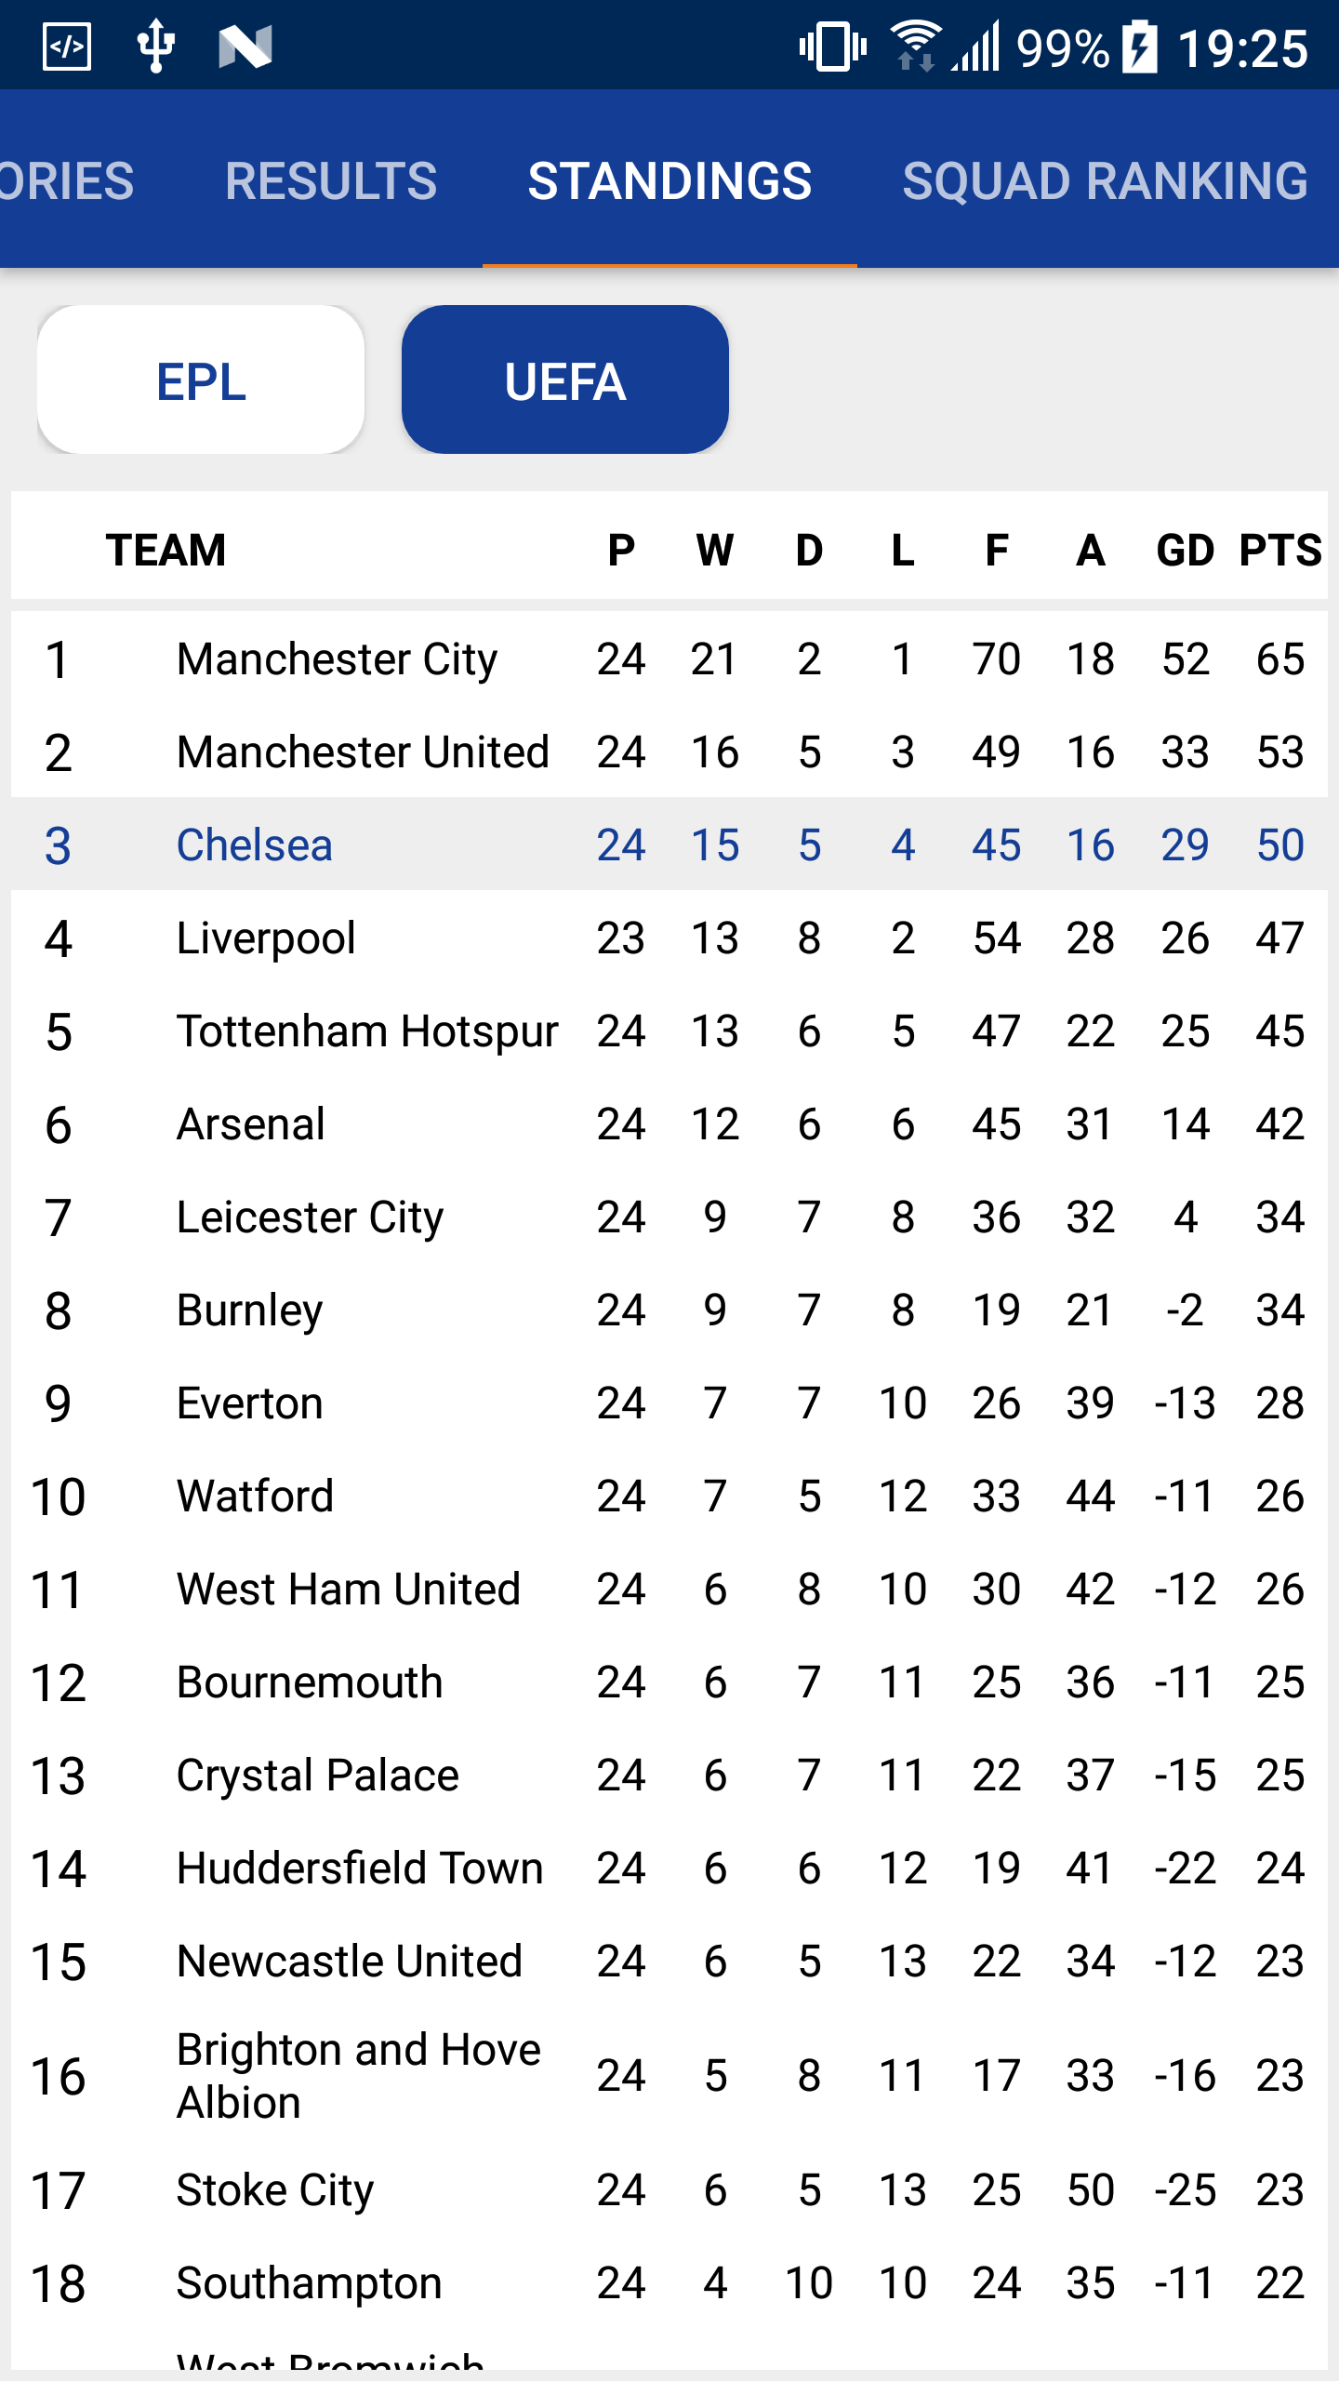
Task: Select the UEFA standings toggle
Action: 565,379
